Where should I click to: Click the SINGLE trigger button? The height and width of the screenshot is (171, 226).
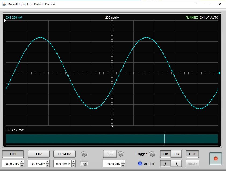pyautogui.click(x=192, y=164)
